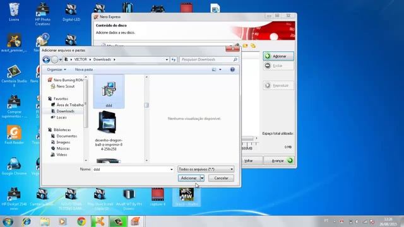The height and width of the screenshot is (227, 404).
Task: Launch Internet Explorer from taskbar
Action: pyautogui.click(x=27, y=221)
